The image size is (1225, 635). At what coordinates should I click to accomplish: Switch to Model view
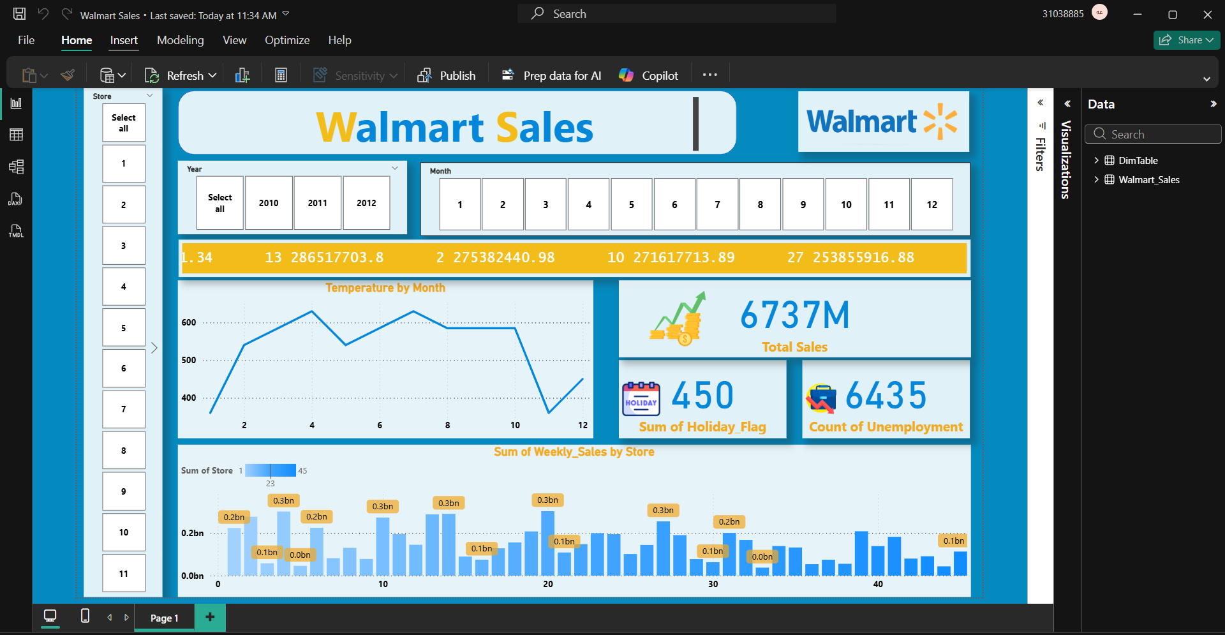16,167
